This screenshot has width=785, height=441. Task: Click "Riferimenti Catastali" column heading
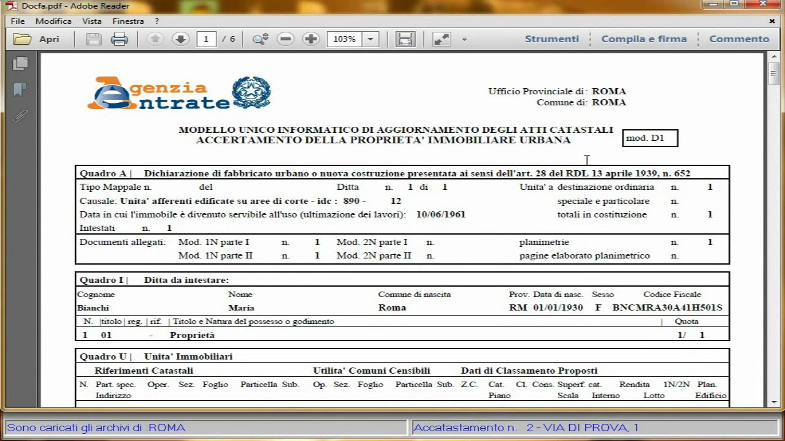click(144, 371)
